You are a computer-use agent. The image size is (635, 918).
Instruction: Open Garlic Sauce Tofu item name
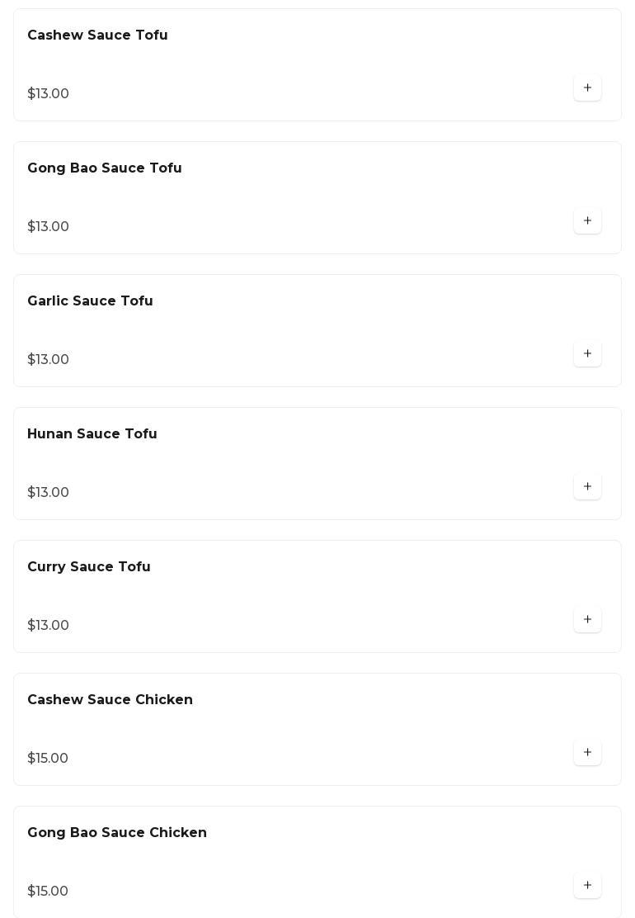[90, 301]
